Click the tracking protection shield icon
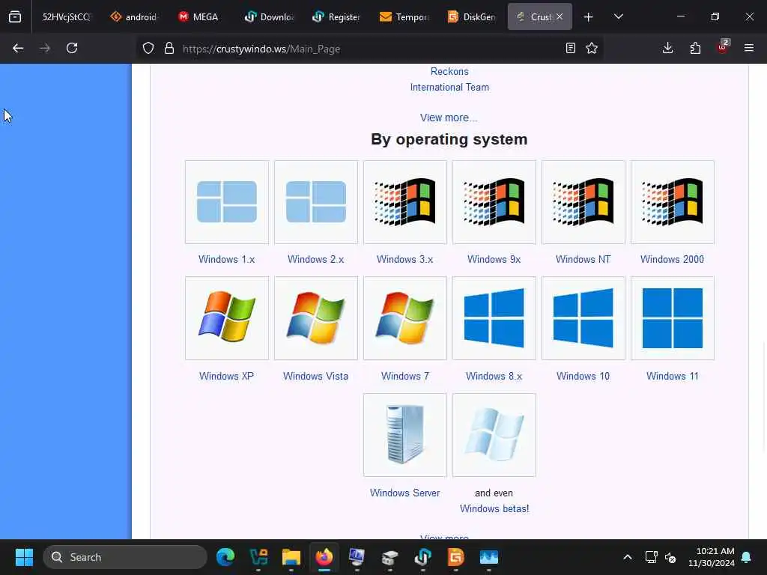Image resolution: width=767 pixels, height=575 pixels. click(x=148, y=49)
